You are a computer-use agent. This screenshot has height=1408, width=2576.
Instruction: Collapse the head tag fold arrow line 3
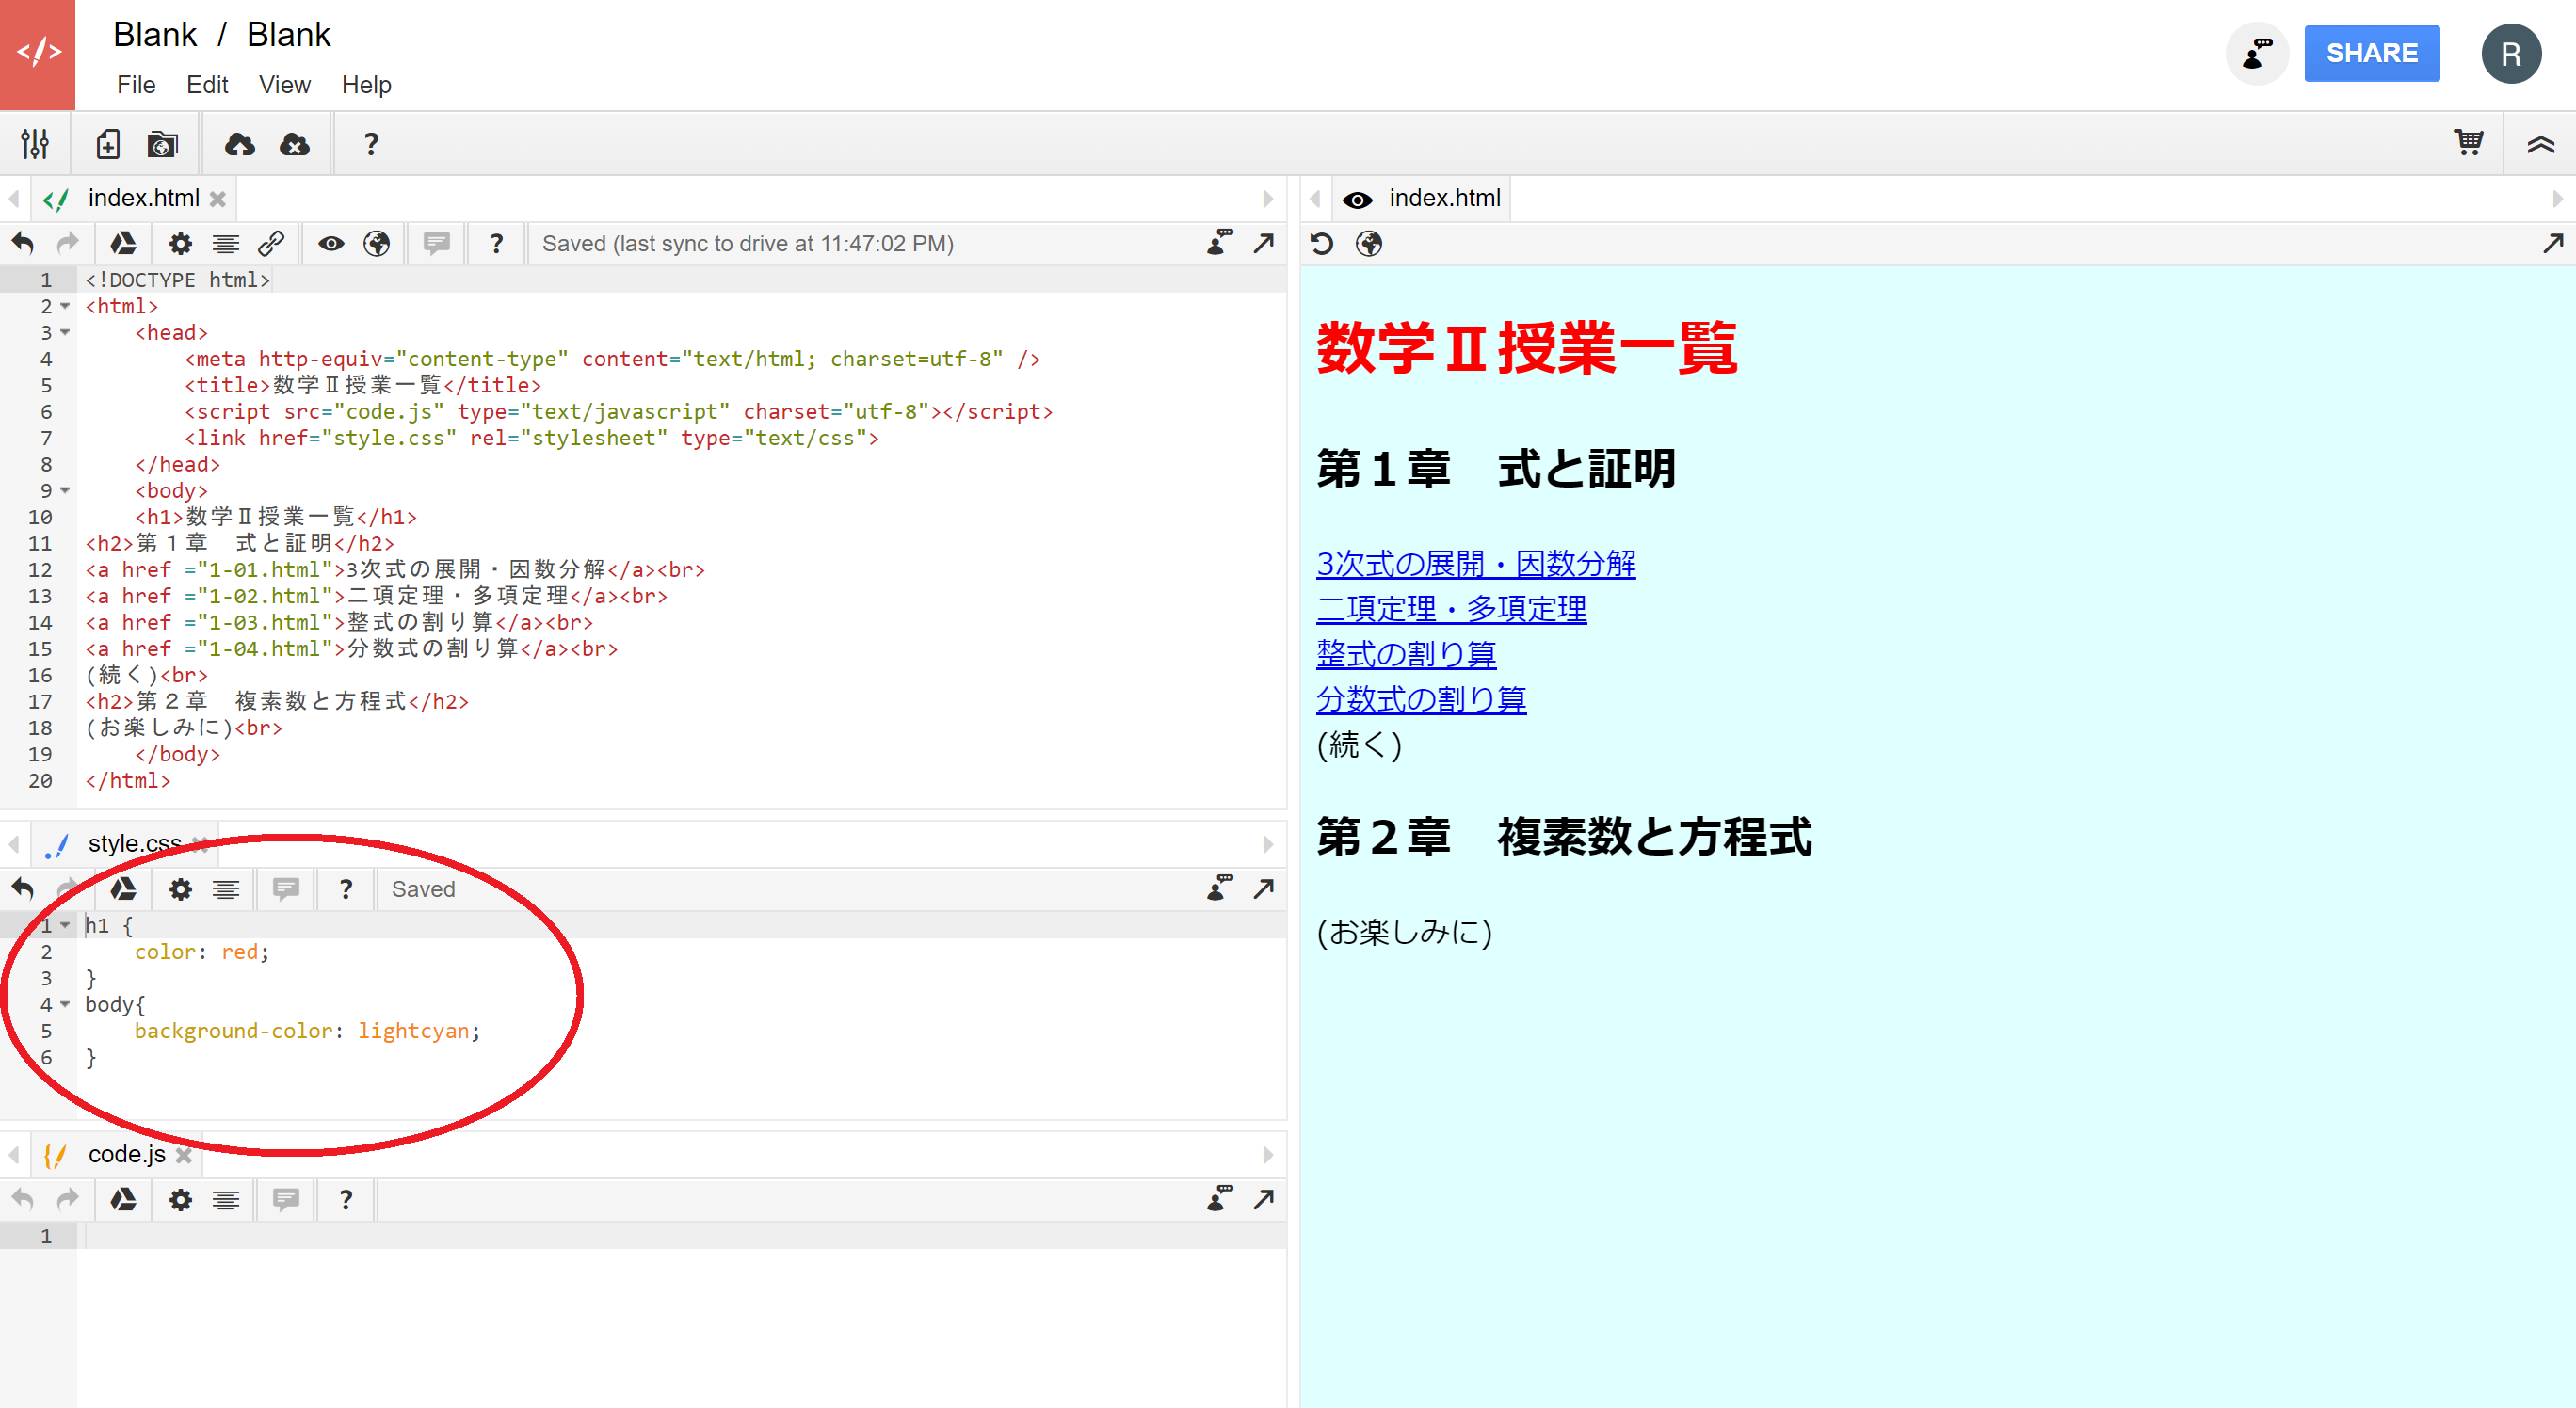point(65,331)
